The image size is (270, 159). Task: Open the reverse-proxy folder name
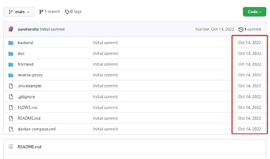(x=30, y=75)
